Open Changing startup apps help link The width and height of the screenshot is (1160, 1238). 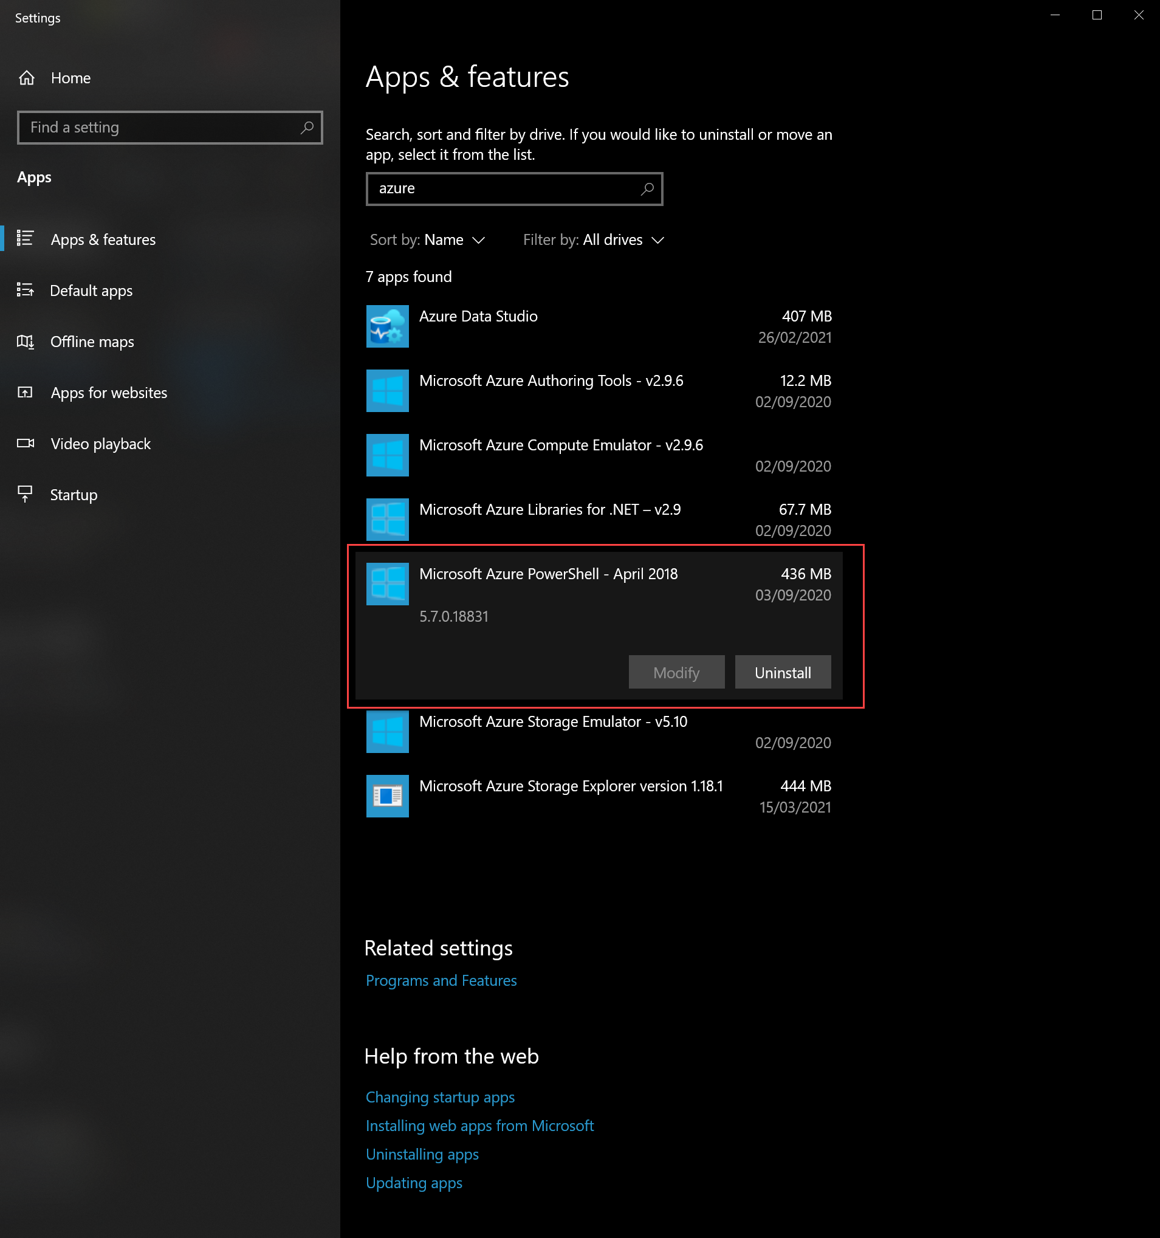point(439,1096)
